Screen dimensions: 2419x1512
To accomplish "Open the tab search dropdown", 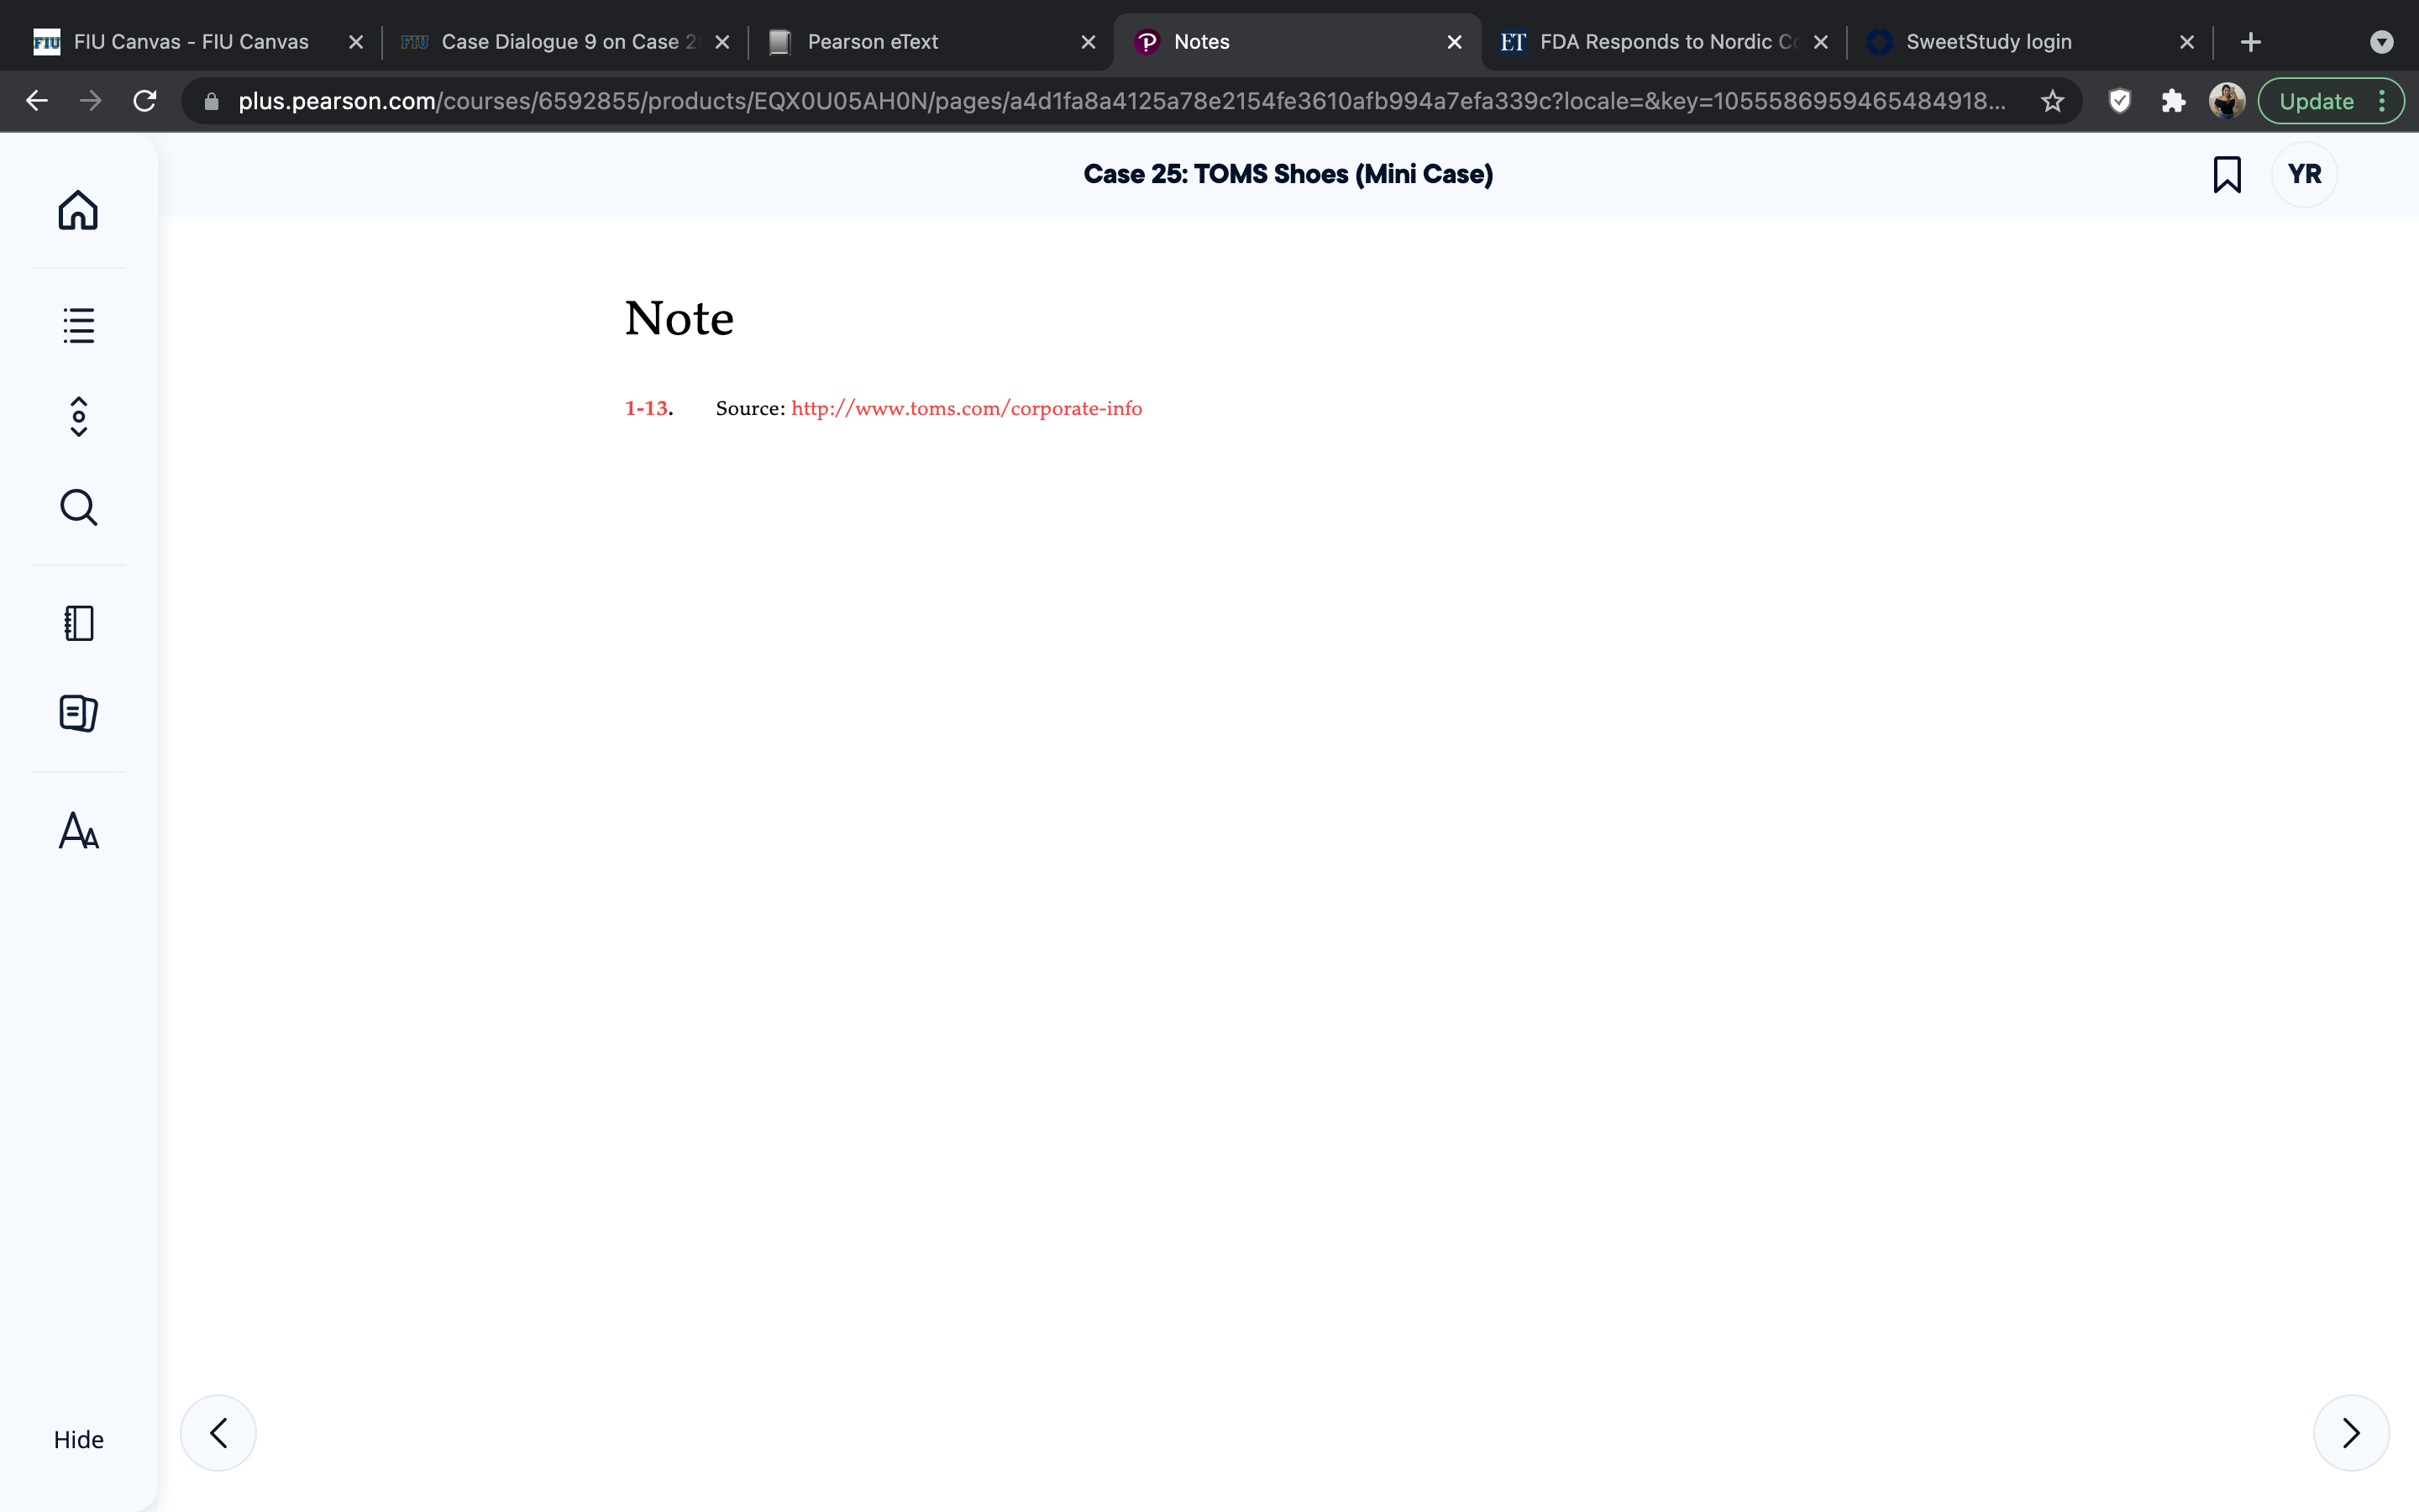I will pos(2382,42).
